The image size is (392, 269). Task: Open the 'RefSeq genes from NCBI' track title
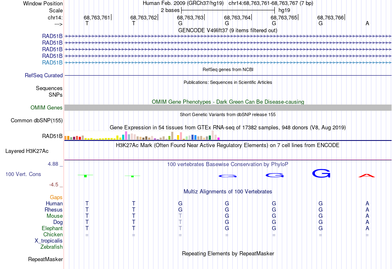[x=228, y=69]
